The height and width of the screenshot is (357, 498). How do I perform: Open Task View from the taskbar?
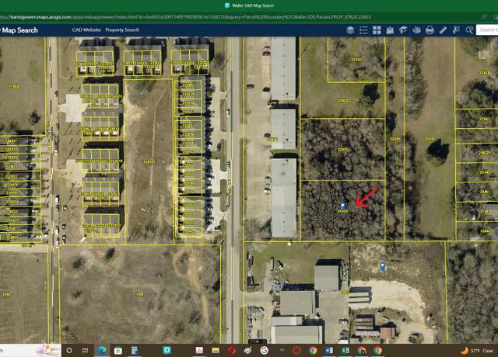[x=85, y=350]
